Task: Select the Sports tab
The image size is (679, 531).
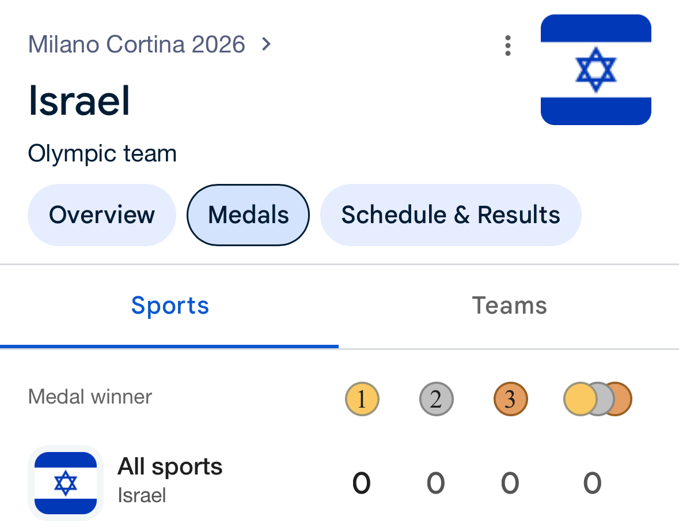Action: pos(170,305)
